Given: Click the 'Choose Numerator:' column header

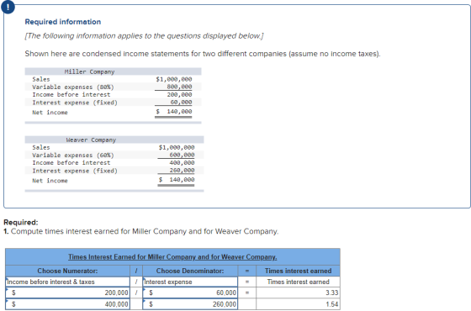Looking at the screenshot, I should click(x=67, y=271).
